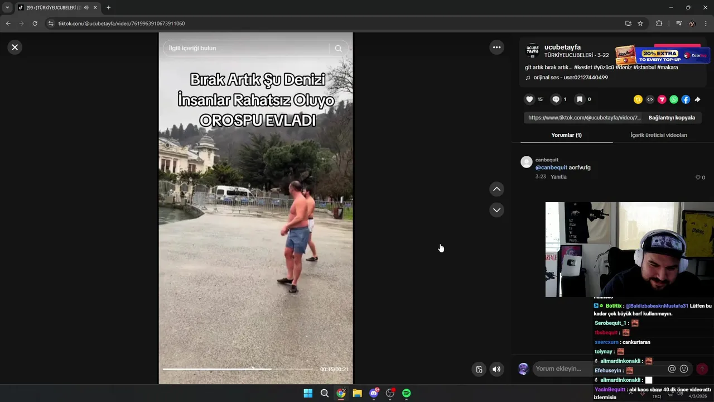Switch to İçerik üreticisi videoları tab
The image size is (714, 402).
coord(659,135)
